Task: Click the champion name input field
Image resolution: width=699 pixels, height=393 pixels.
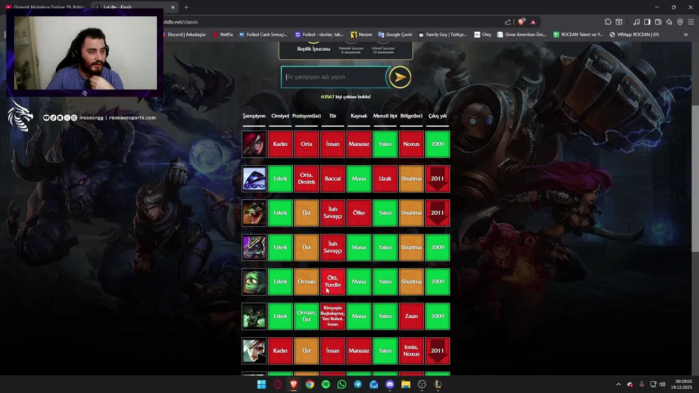Action: pyautogui.click(x=334, y=77)
